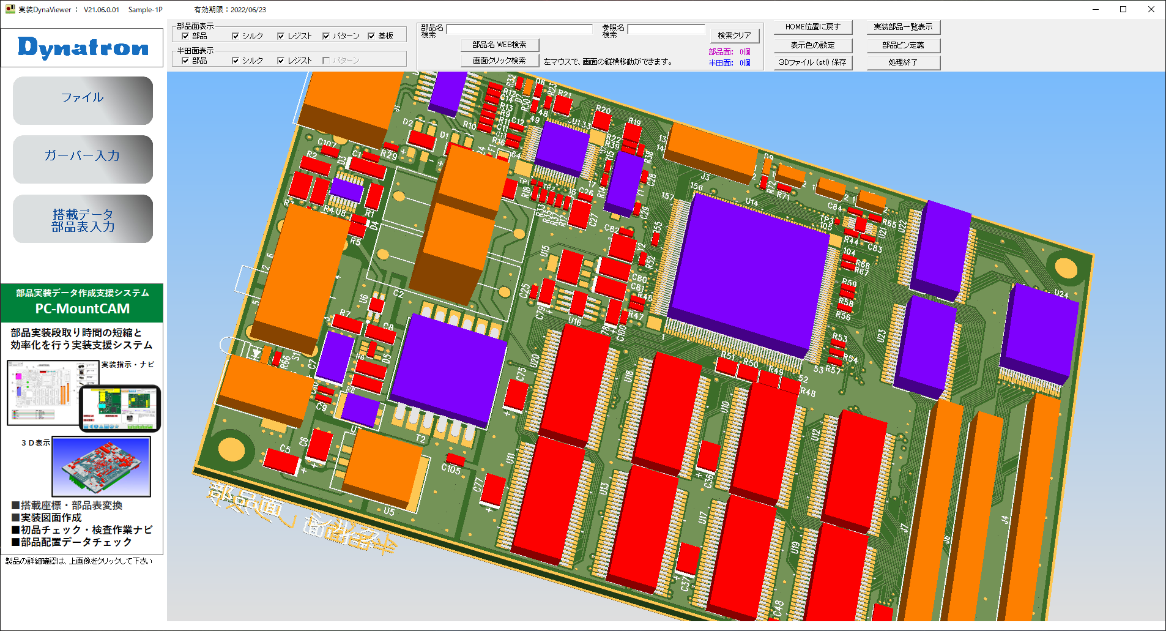Focus the 部品名検索 input field
1166x631 pixels.
519,29
